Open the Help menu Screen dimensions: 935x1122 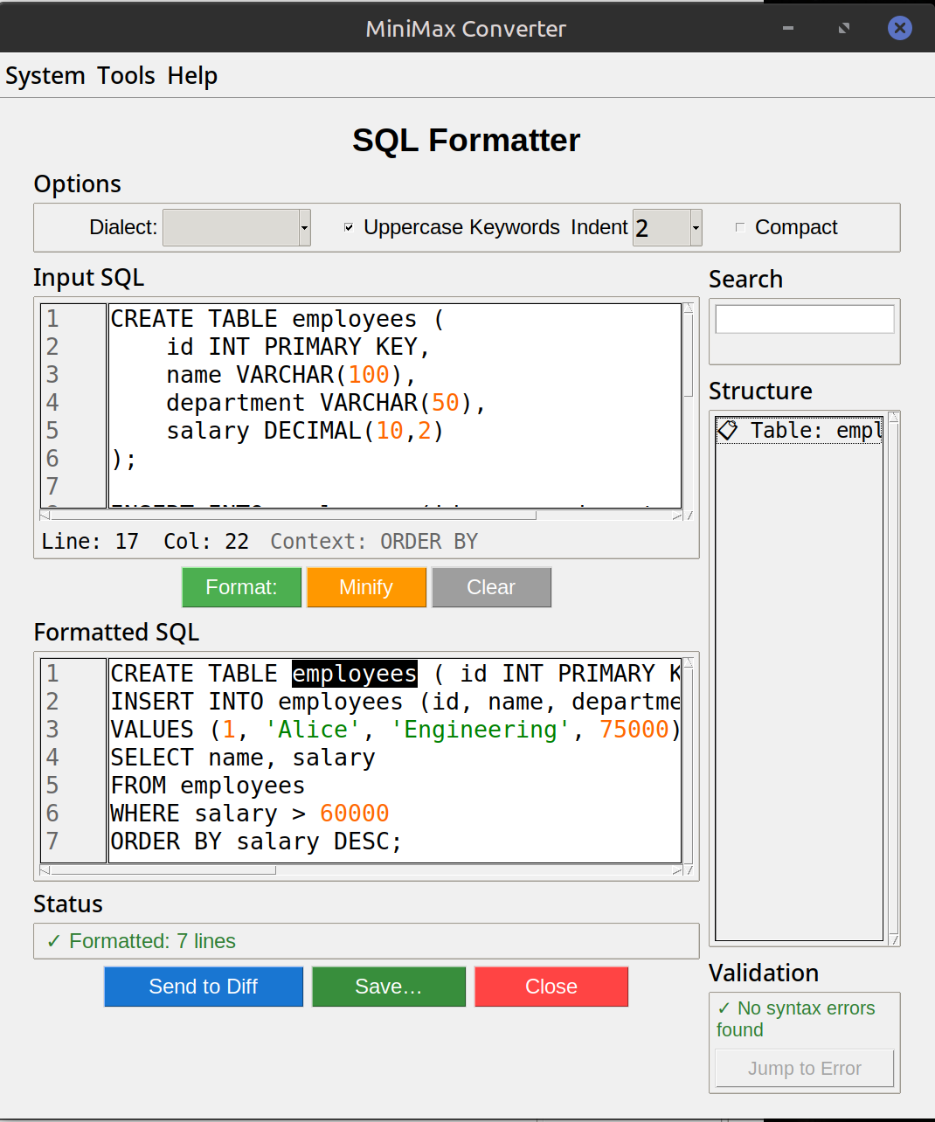[x=192, y=76]
